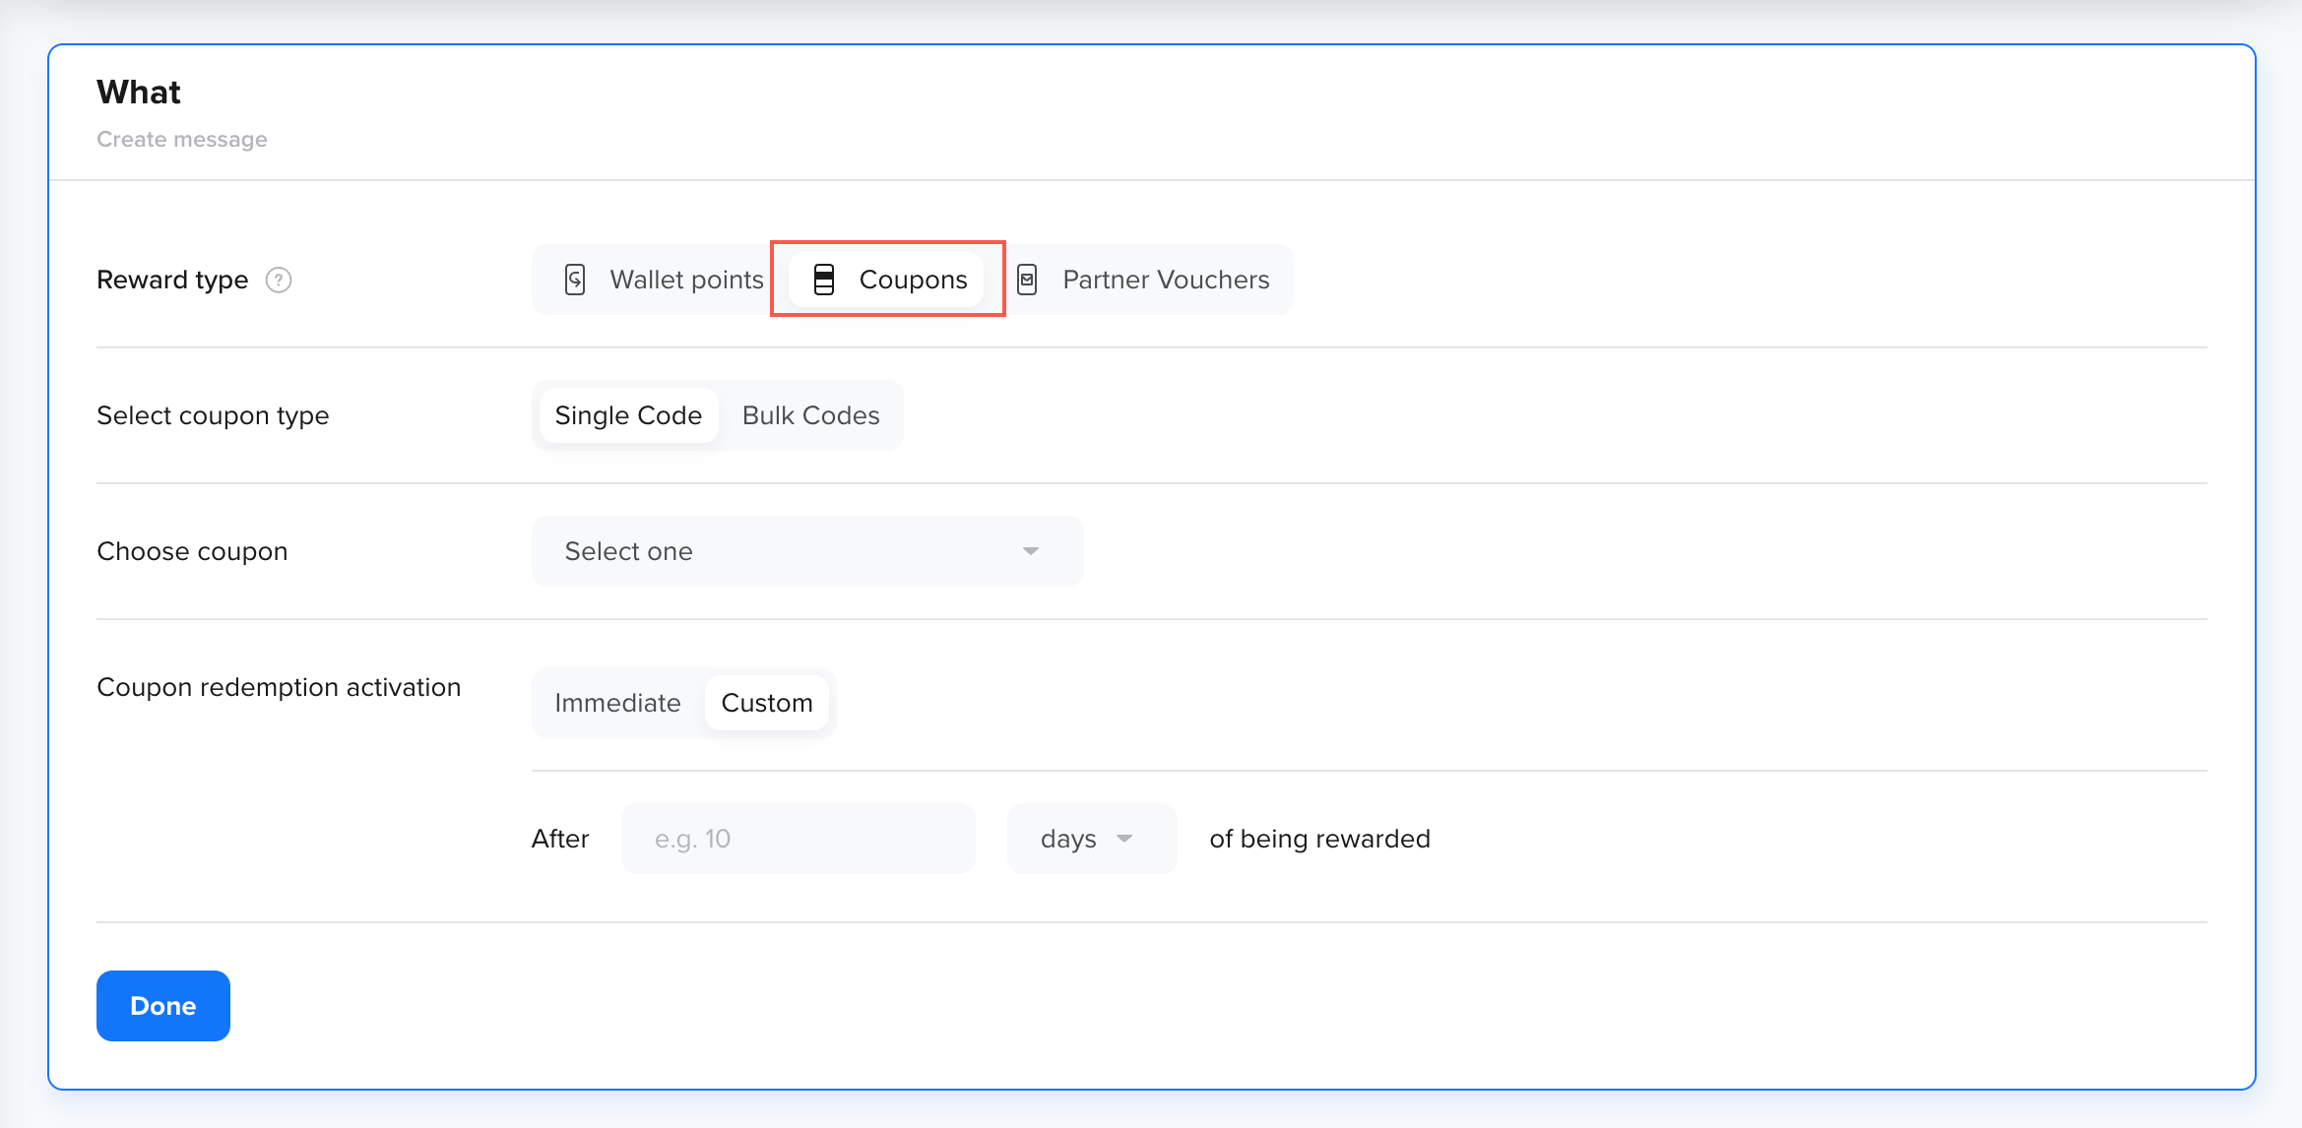Switch coupon type to Single Code
The height and width of the screenshot is (1128, 2302).
tap(628, 415)
